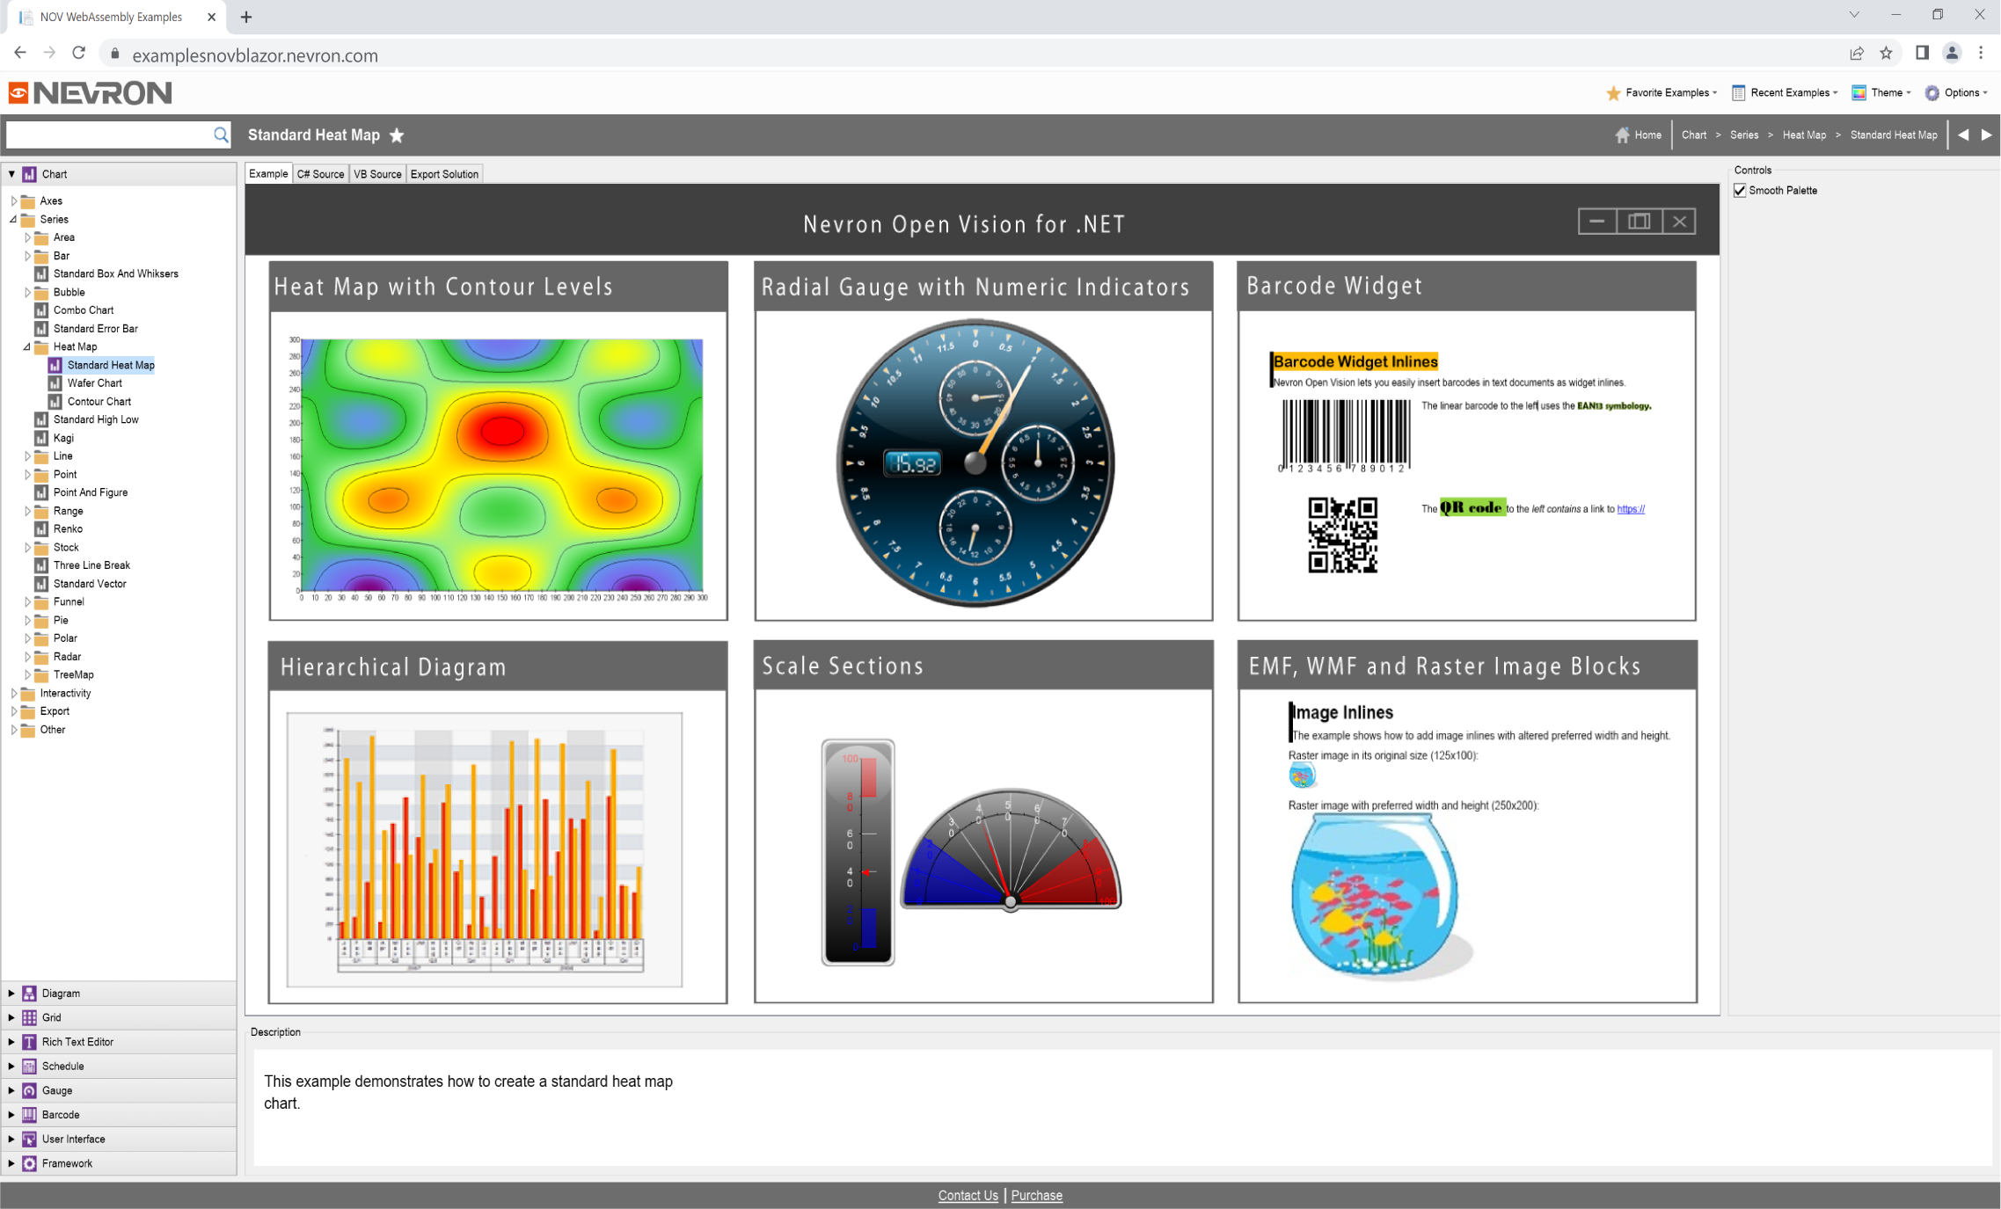Click the favorite star beside Standard Heat Map

tap(397, 135)
